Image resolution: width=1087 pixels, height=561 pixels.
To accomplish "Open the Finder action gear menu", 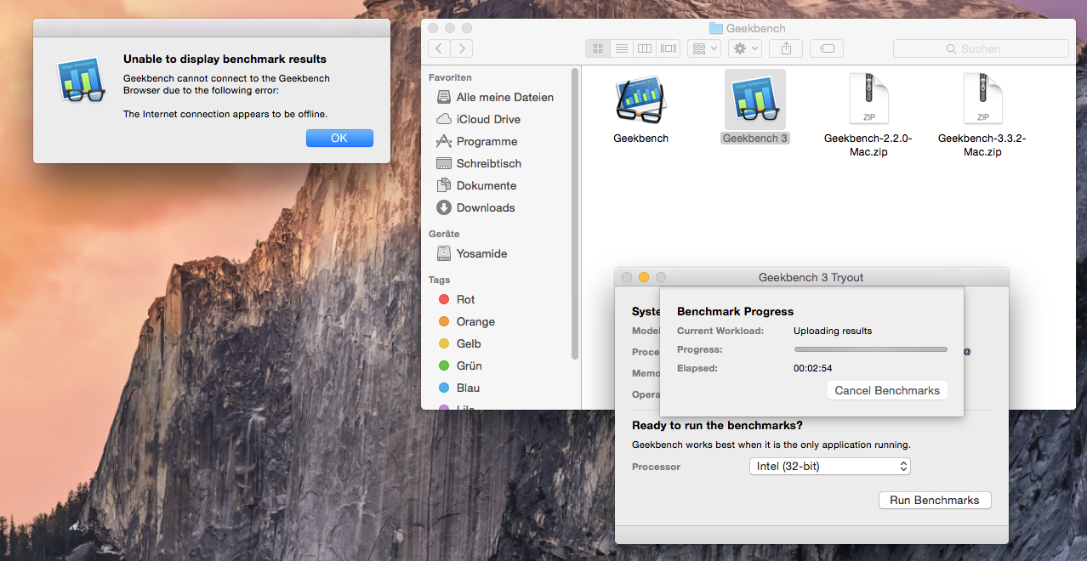I will [745, 48].
